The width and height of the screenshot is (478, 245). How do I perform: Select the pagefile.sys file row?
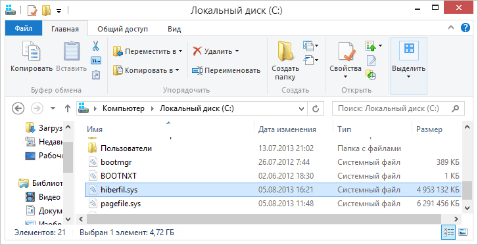(x=273, y=204)
